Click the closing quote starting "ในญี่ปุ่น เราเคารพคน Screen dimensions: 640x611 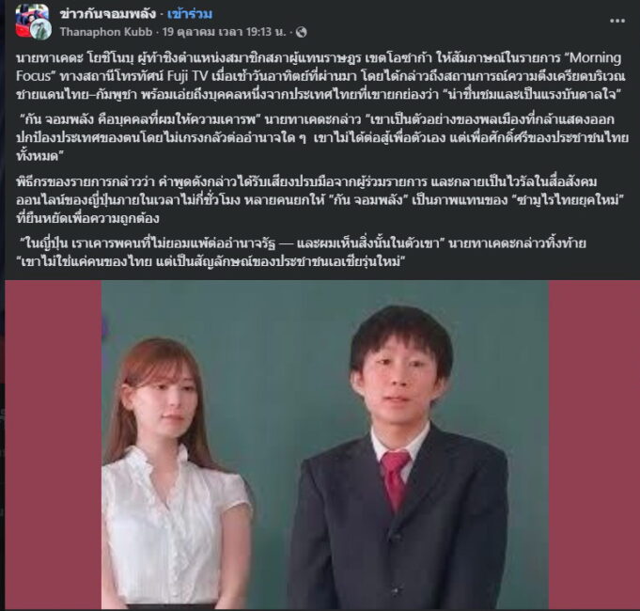click(302, 252)
